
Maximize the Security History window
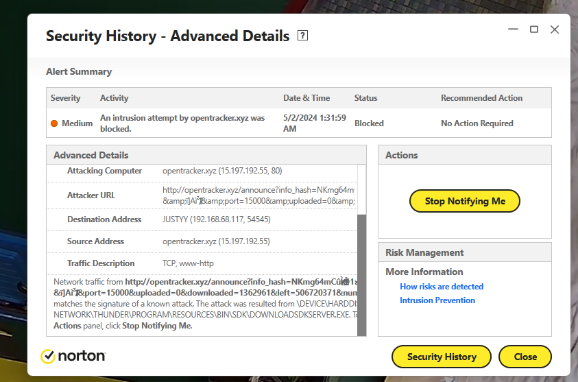click(533, 29)
